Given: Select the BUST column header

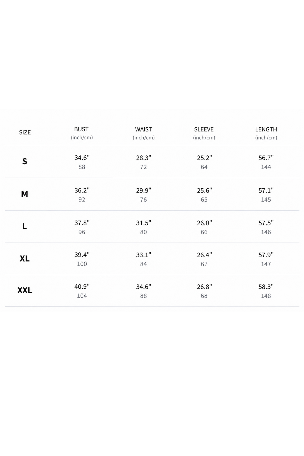Looking at the screenshot, I should [82, 129].
